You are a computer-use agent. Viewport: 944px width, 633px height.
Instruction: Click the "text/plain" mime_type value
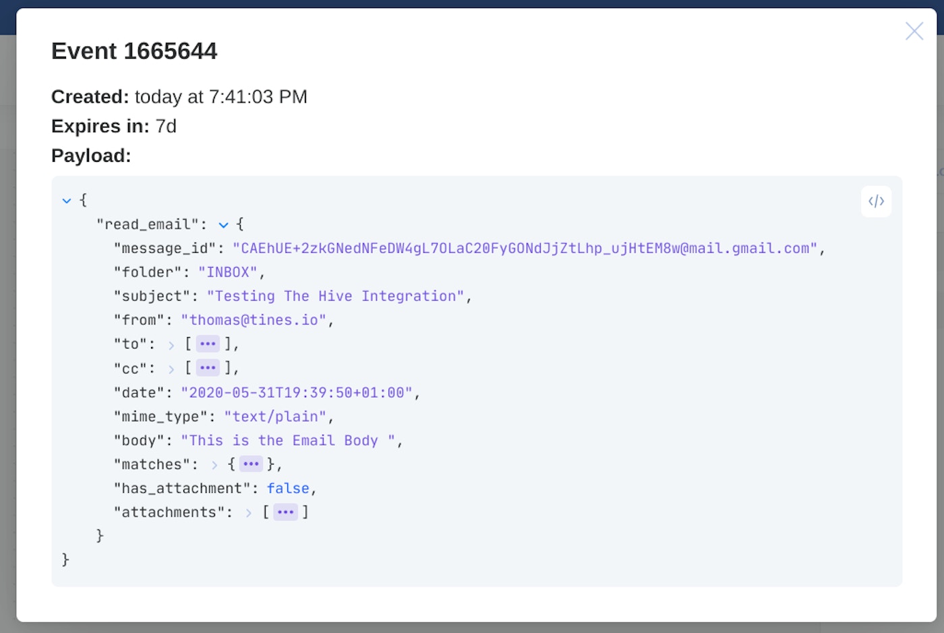tap(274, 417)
